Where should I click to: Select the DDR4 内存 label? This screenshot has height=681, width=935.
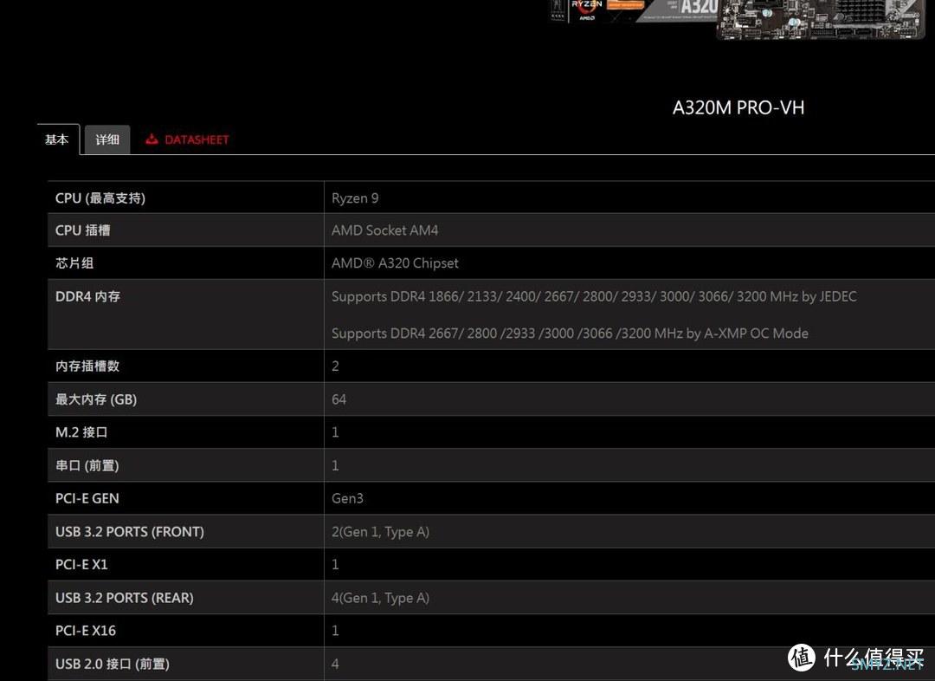87,296
